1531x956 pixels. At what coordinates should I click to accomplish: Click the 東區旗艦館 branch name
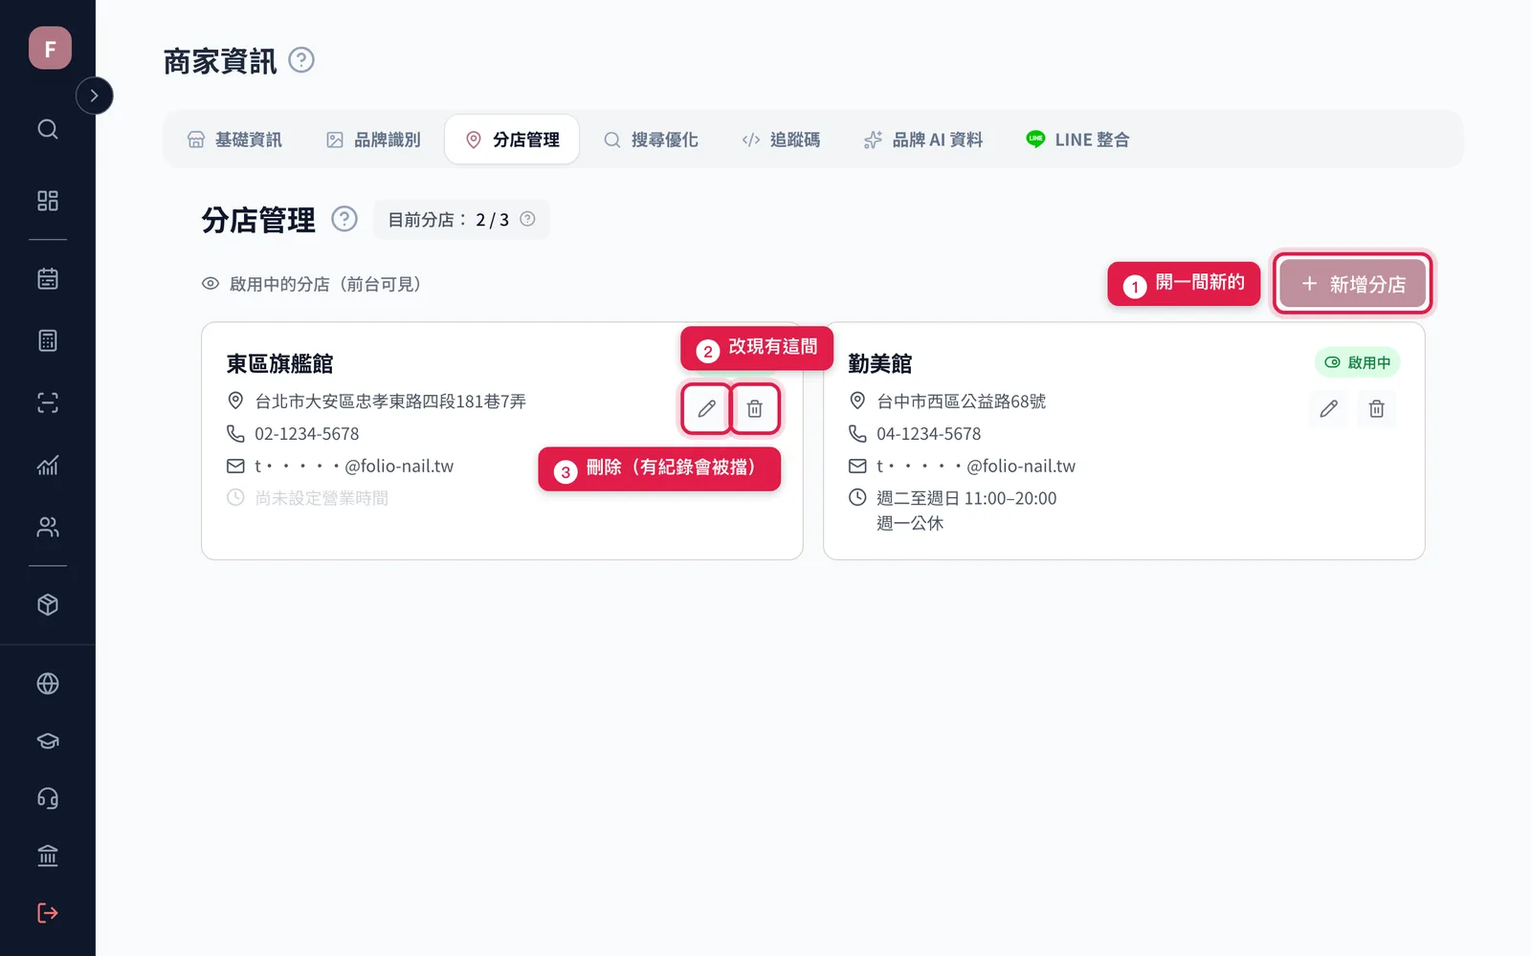click(x=279, y=363)
